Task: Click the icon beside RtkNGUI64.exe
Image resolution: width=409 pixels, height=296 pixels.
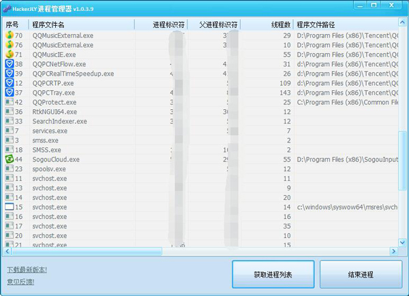Action: coord(10,111)
